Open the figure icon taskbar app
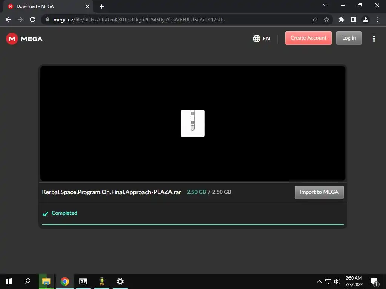 point(102,281)
